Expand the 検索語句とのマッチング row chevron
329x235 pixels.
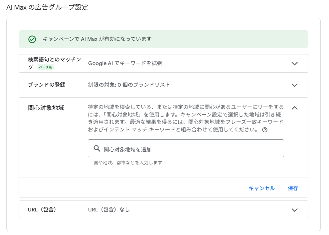tap(295, 64)
